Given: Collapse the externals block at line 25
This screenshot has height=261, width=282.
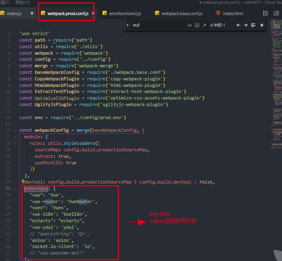Looking at the screenshot, I should point(15,189).
